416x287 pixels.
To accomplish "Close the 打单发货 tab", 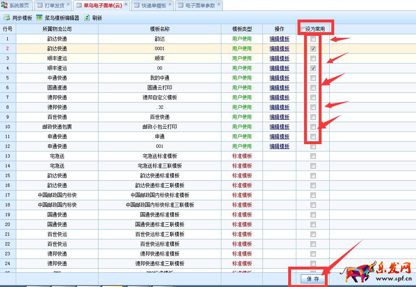I will pyautogui.click(x=68, y=4).
